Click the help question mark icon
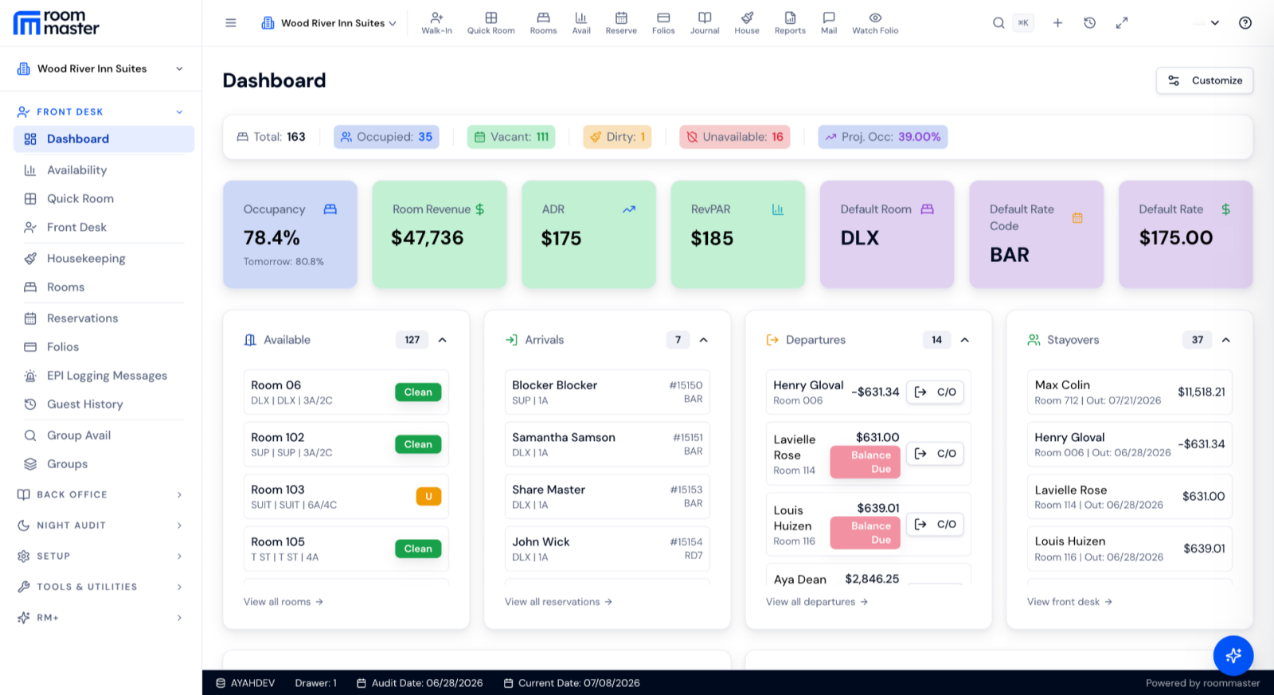The width and height of the screenshot is (1274, 695). point(1245,23)
